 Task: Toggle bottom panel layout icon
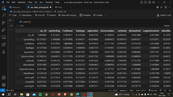pos(145,2)
